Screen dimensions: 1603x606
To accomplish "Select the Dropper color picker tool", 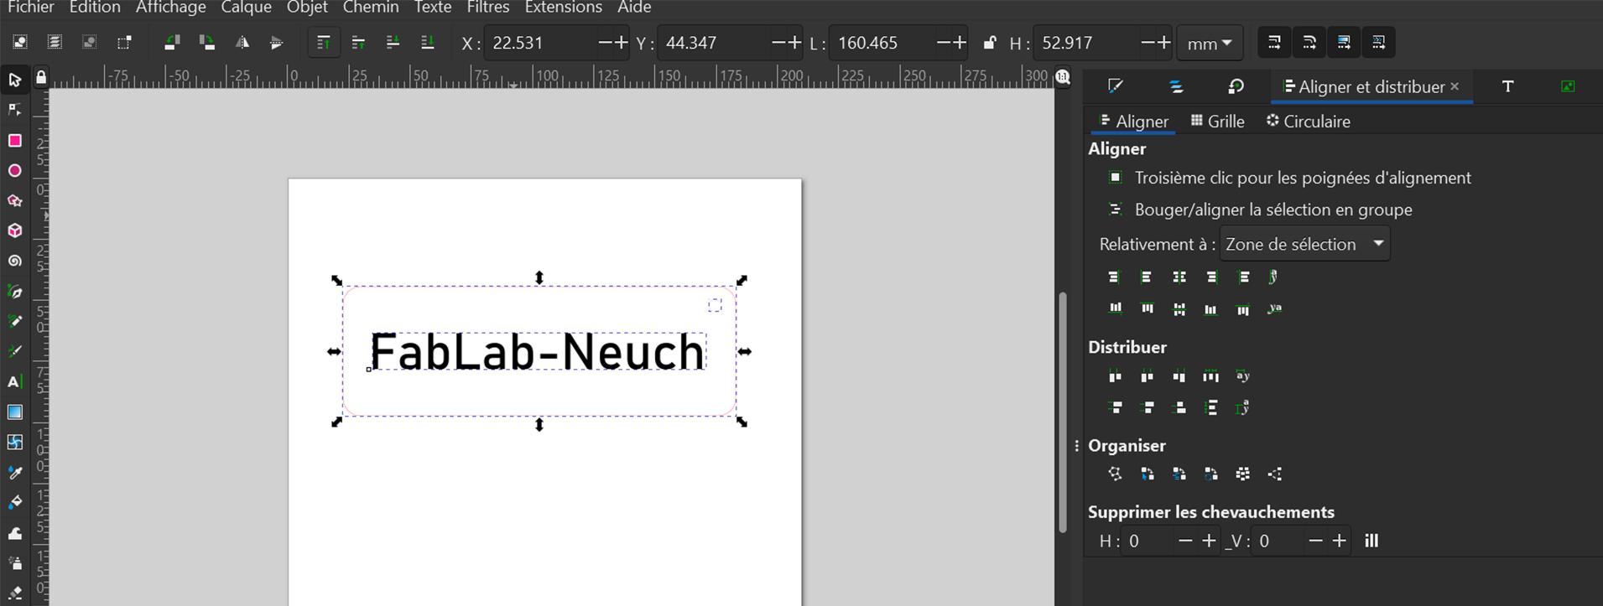I will 14,473.
